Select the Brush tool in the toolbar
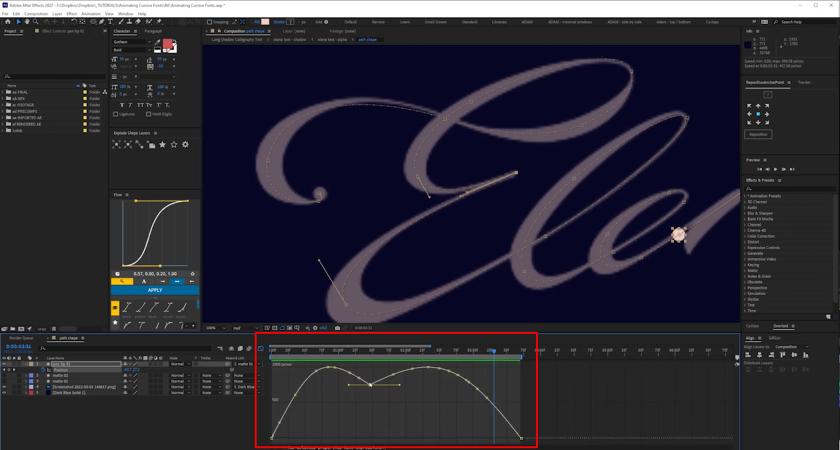 pyautogui.click(x=121, y=22)
